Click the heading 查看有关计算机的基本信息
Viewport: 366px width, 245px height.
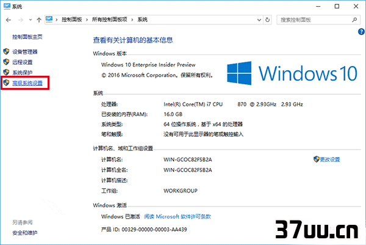click(x=133, y=40)
